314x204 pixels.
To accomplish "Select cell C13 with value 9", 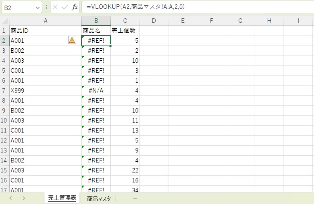I will [125, 151].
